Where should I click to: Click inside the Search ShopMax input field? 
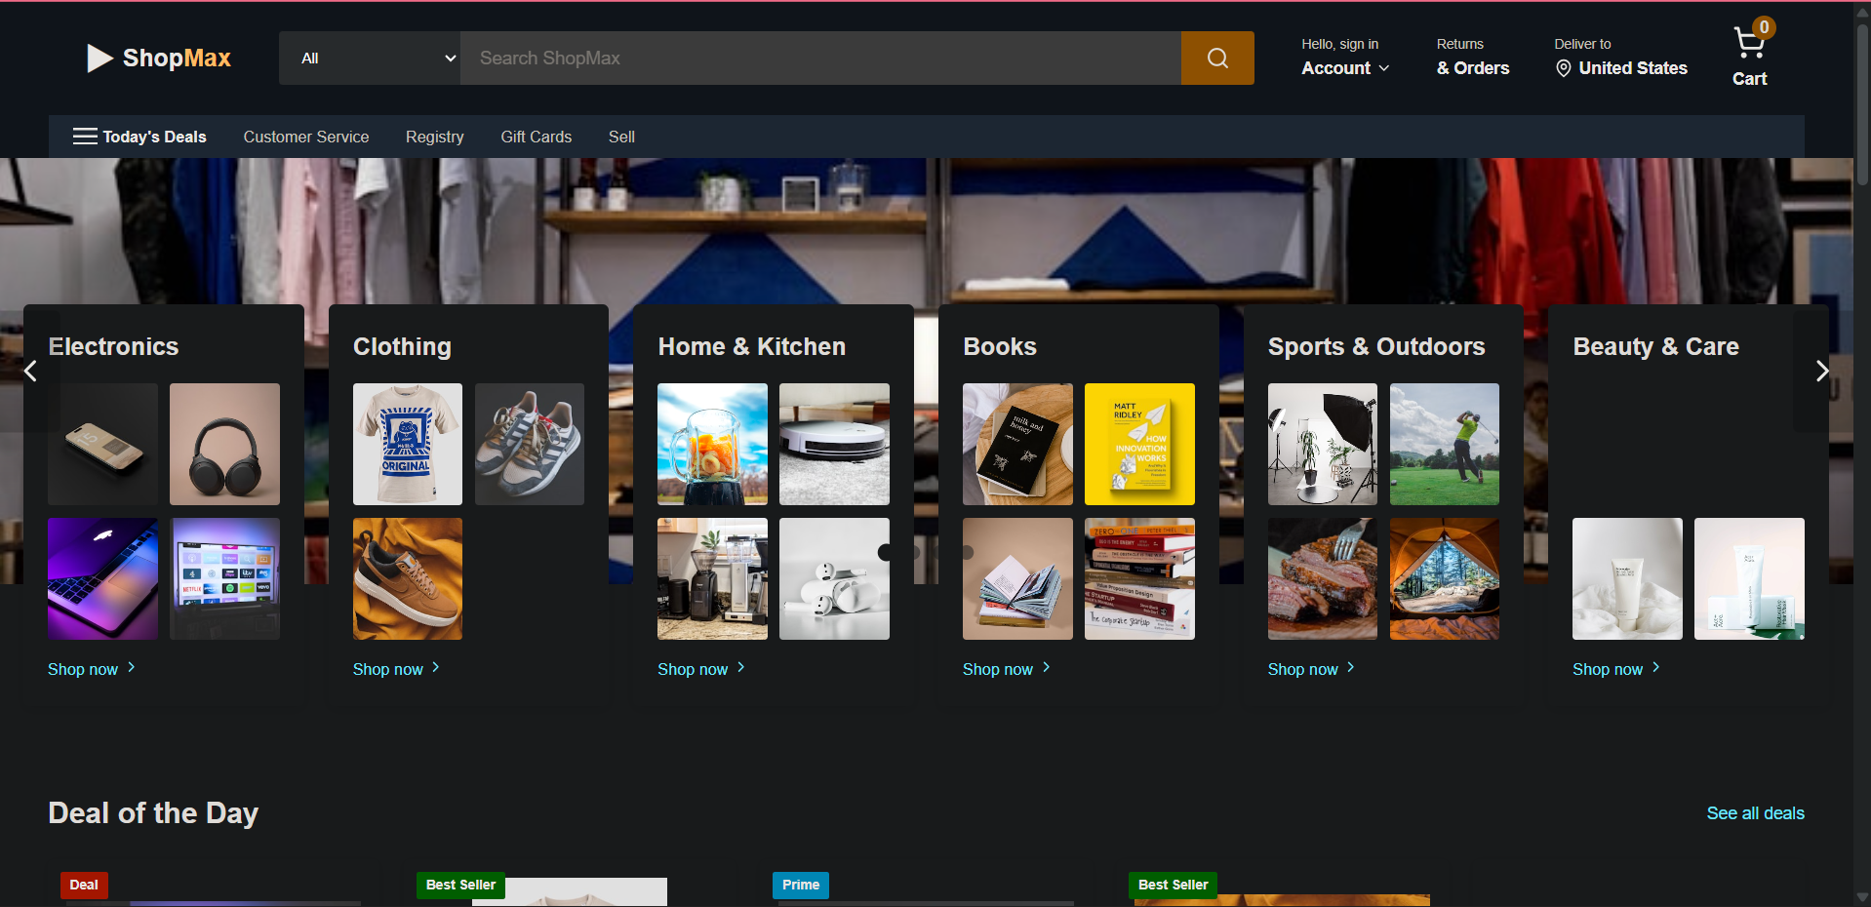[819, 58]
